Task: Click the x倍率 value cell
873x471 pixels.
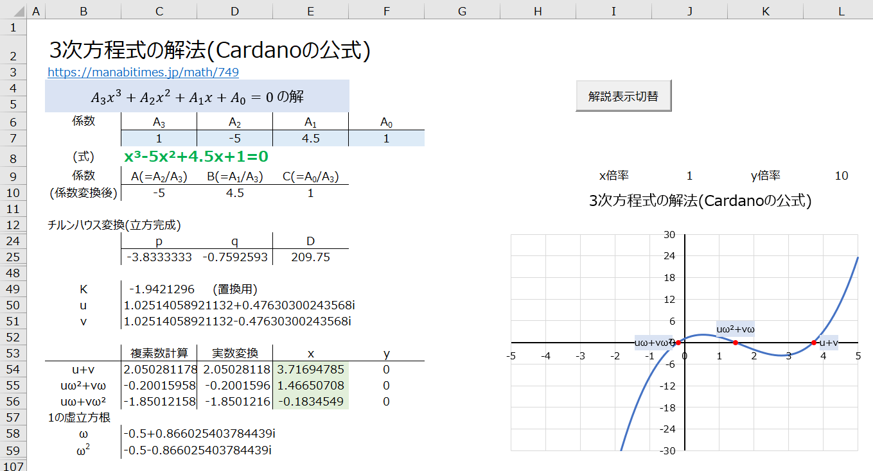Action: [689, 176]
